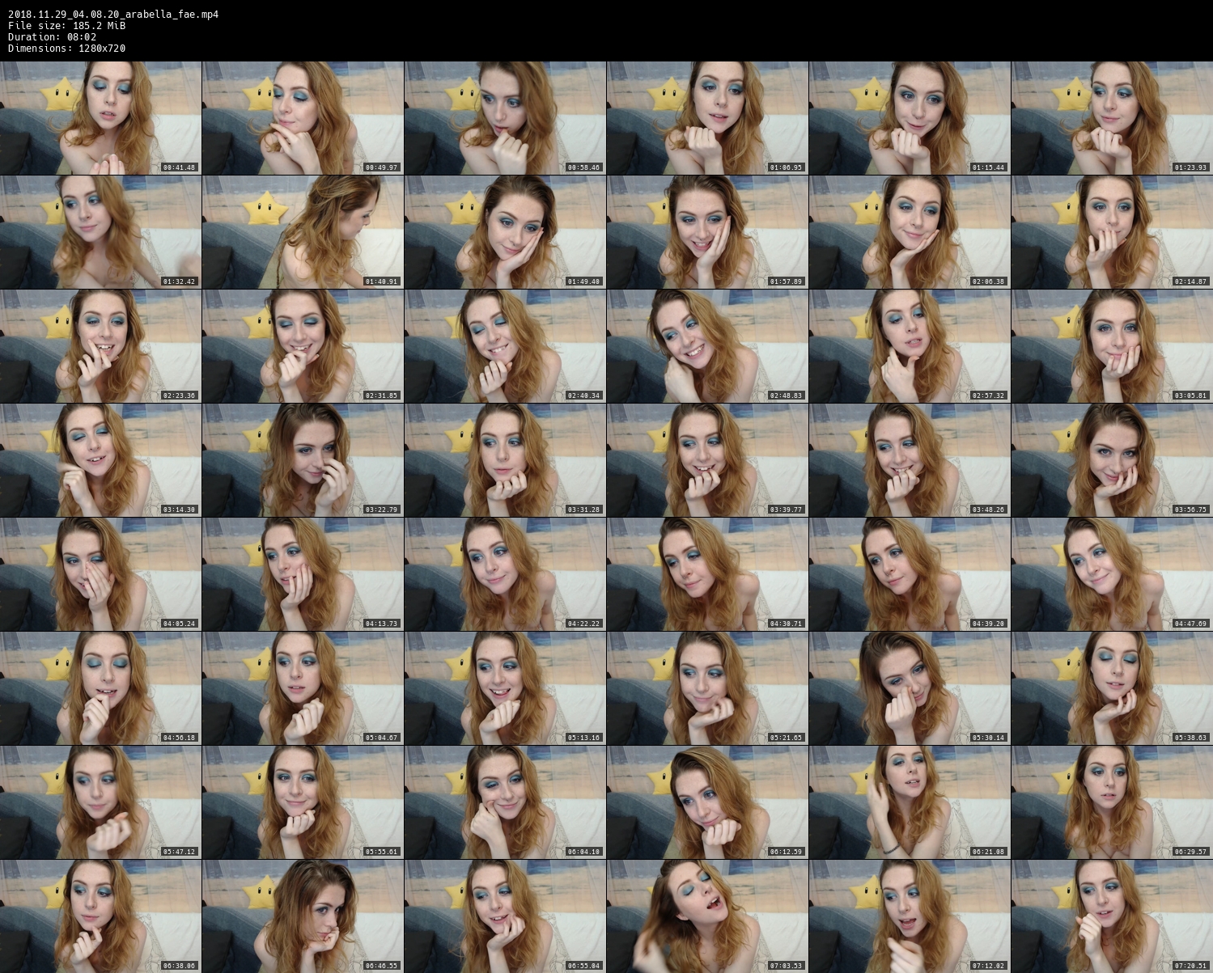
Task: Open the thumbnail stamped 00:49.97
Action: [x=303, y=118]
